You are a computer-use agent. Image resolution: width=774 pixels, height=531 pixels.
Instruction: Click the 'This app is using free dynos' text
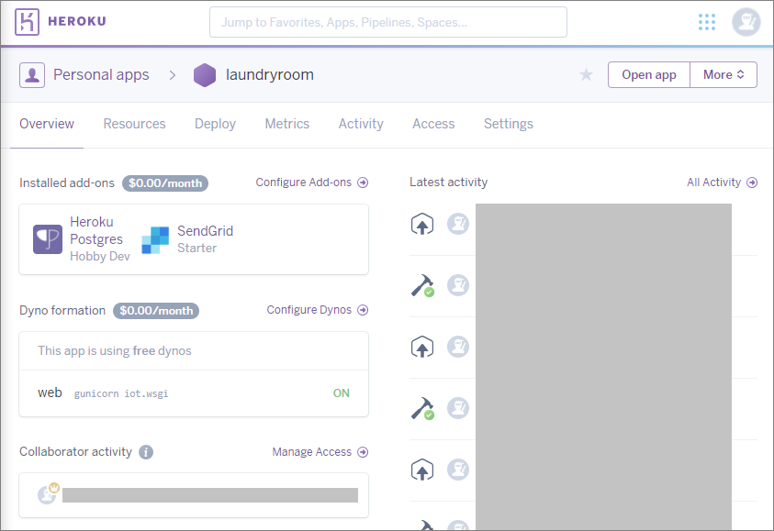pyautogui.click(x=115, y=351)
